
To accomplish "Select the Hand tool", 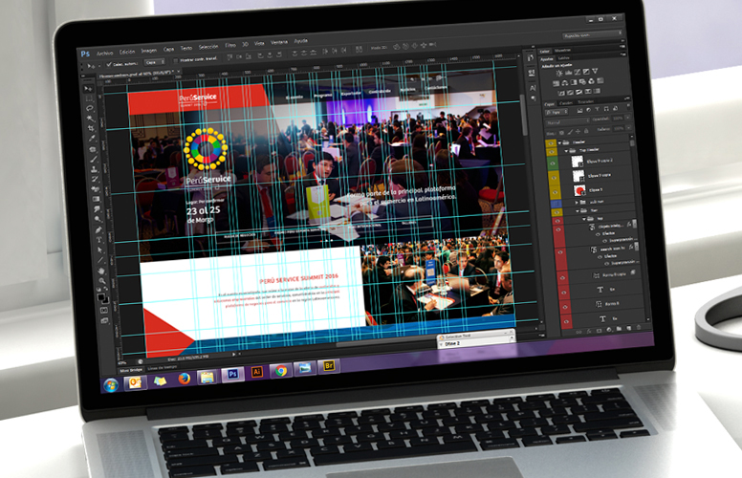I will 101,271.
